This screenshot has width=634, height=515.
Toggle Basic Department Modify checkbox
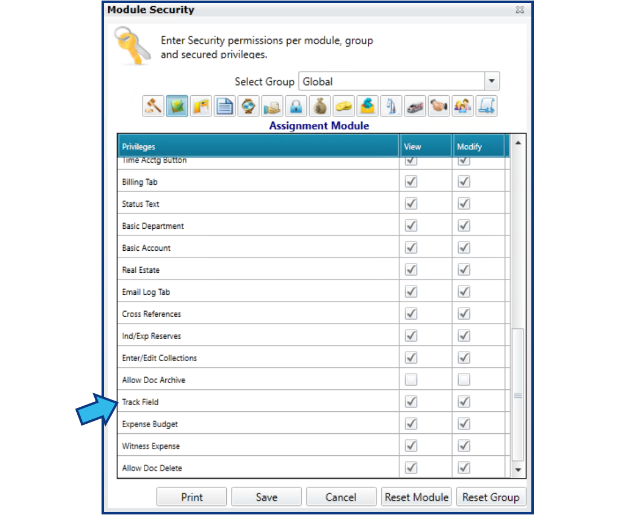click(464, 226)
